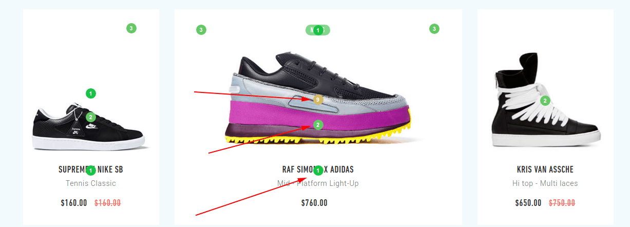Open the Tennis Classic subtitle link
Screen dimensions: 630x227
[x=91, y=183]
